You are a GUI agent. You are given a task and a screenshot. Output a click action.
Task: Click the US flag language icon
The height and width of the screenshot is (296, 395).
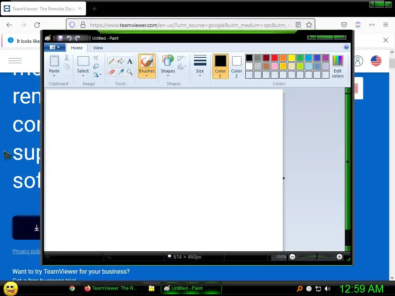[376, 61]
